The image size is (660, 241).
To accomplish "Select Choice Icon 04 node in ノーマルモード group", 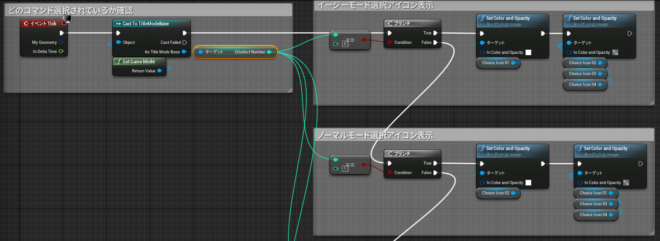I will [x=596, y=215].
